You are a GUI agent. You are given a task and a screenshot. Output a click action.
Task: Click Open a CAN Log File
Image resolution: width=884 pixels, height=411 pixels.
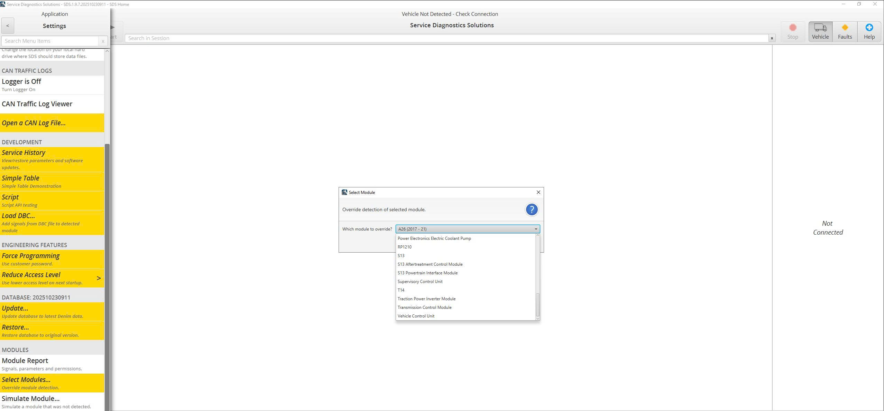tap(34, 123)
